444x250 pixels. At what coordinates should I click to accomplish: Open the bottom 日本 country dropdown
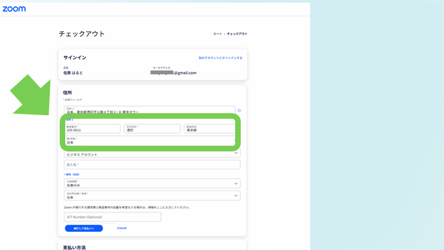pos(152,196)
